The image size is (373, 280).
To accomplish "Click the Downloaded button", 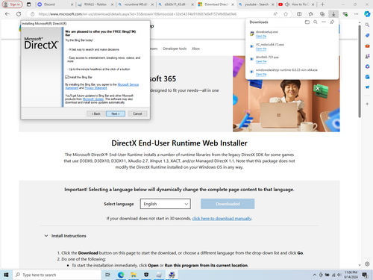I will tap(228, 204).
